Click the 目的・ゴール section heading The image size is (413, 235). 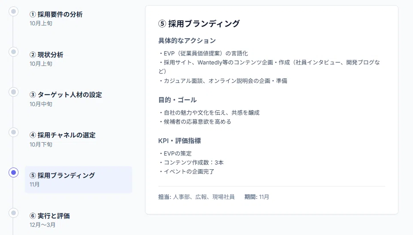click(177, 100)
